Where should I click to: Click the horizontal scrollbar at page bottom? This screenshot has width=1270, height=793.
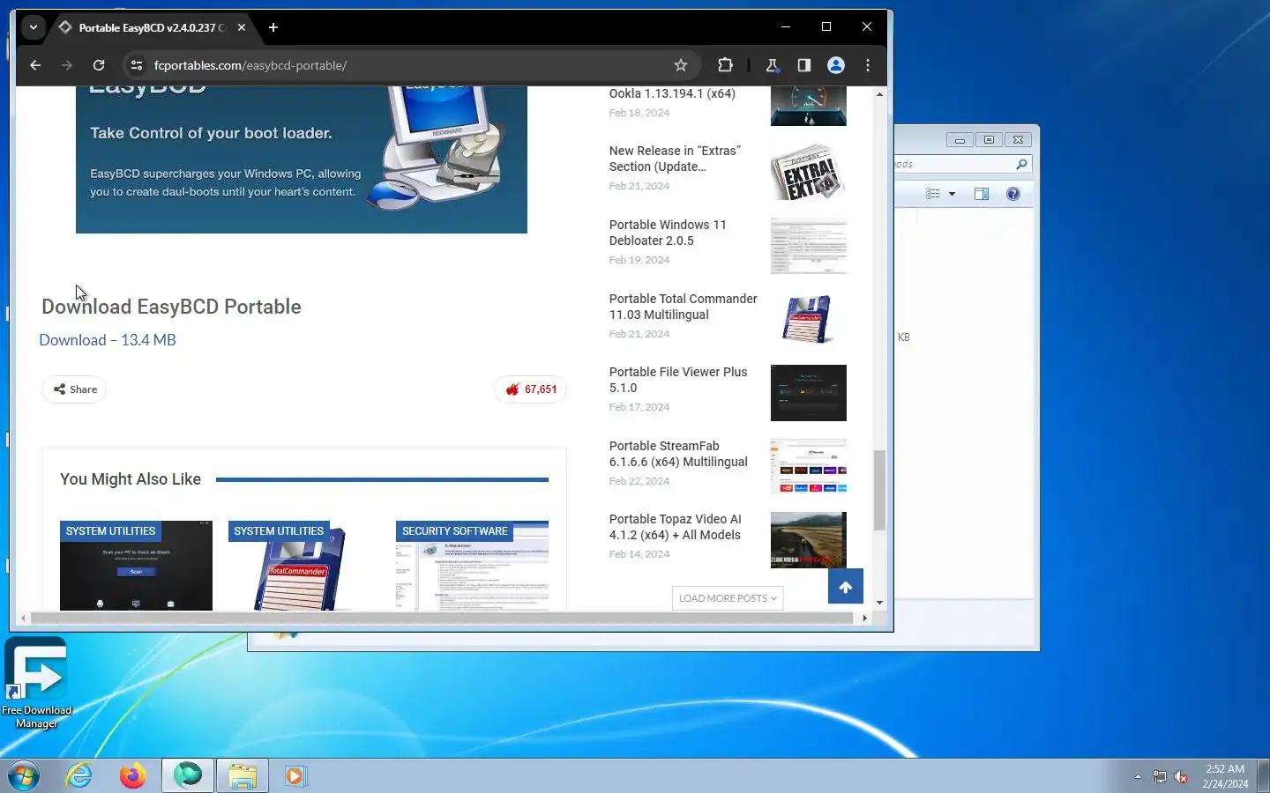(441, 619)
